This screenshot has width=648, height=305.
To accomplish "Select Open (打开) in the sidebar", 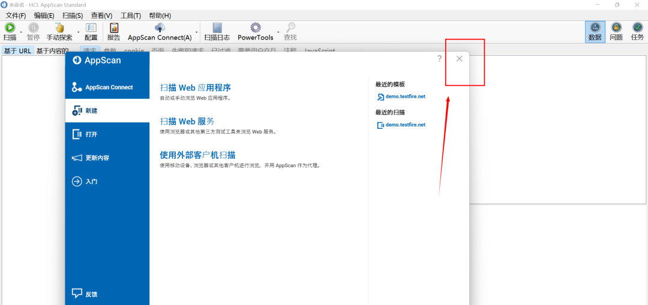I will (107, 134).
